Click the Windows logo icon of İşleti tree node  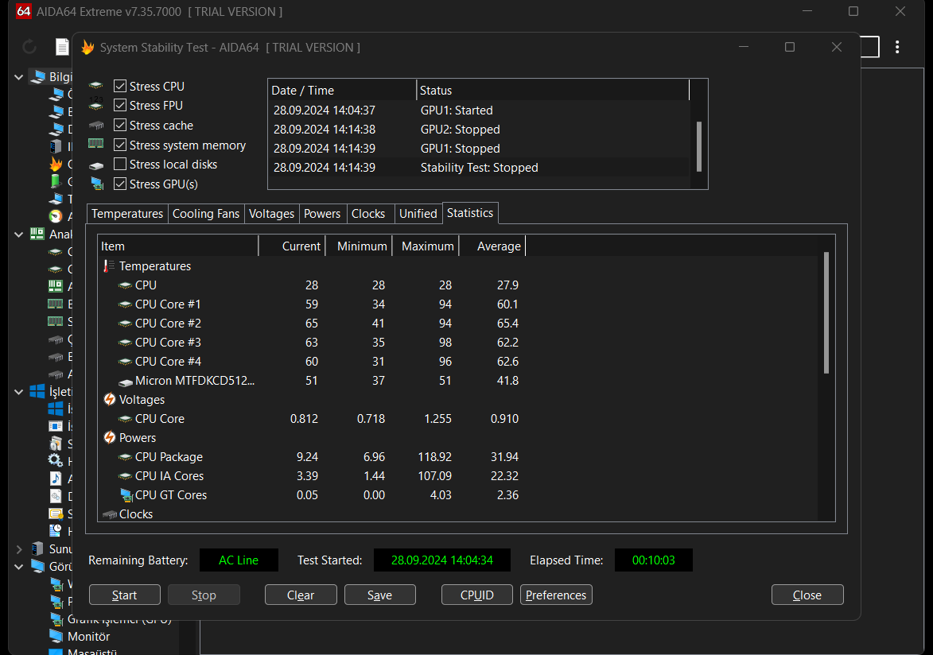[37, 391]
